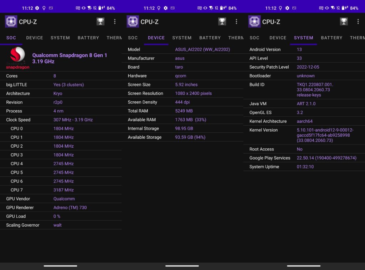Tap the Manufacturer 'asus' value

180,58
